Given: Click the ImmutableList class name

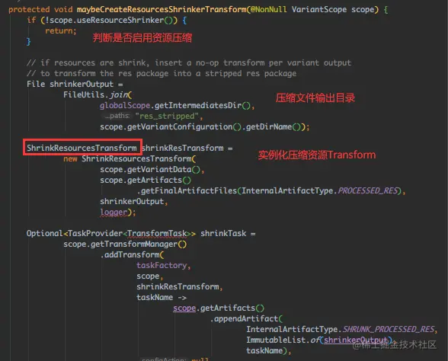Looking at the screenshot, I should pos(276,340).
